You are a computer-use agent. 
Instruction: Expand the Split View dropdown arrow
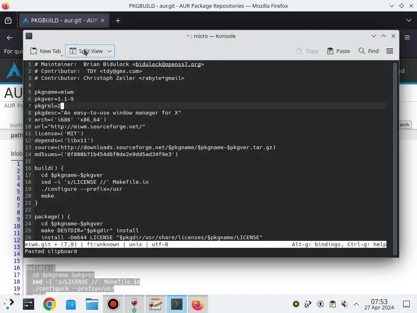coord(110,51)
